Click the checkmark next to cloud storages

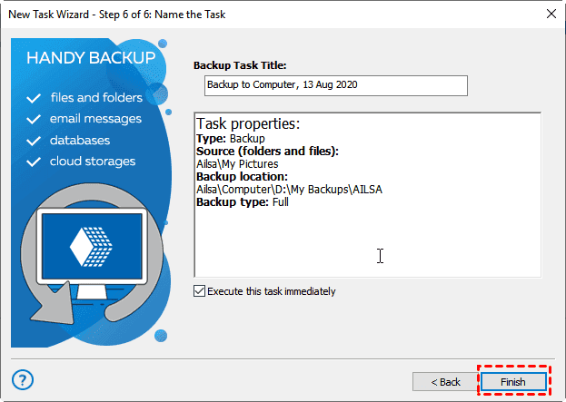click(35, 162)
